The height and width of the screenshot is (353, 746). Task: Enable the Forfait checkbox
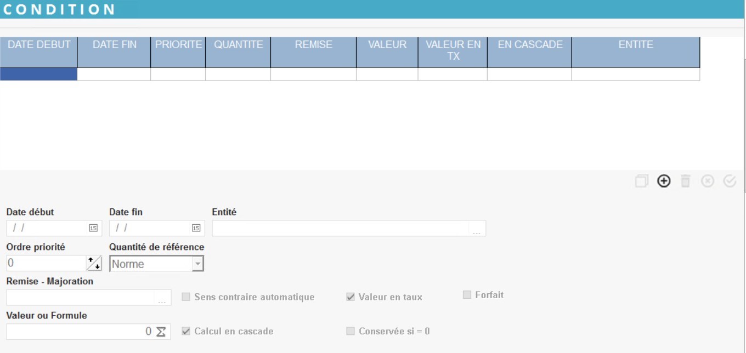(x=467, y=295)
